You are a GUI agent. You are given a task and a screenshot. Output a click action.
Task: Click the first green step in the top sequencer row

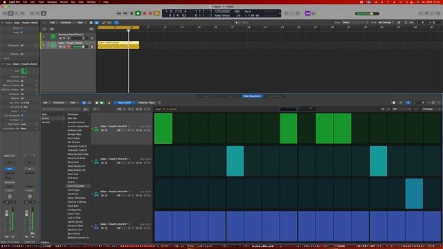pos(163,129)
